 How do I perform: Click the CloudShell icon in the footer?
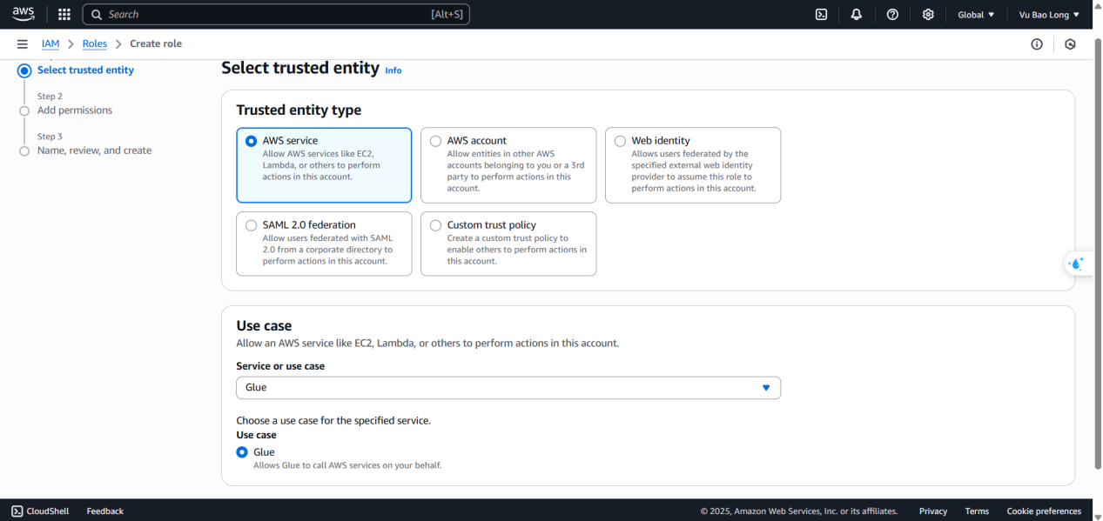click(17, 511)
